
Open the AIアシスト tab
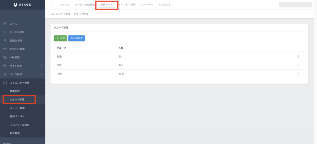[165, 5]
